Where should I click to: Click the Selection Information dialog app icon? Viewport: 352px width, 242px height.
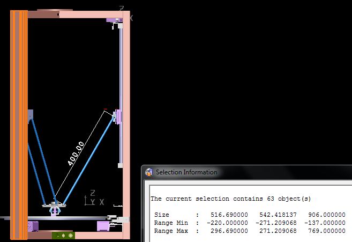coord(149,172)
